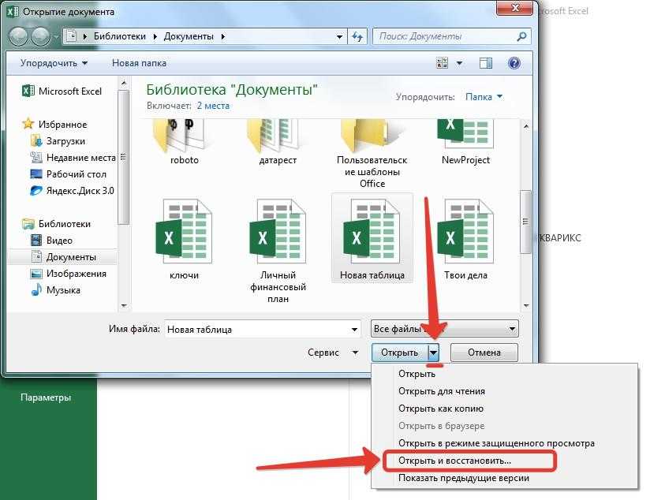Open Музыка library in sidebar
The height and width of the screenshot is (500, 650).
pos(55,290)
